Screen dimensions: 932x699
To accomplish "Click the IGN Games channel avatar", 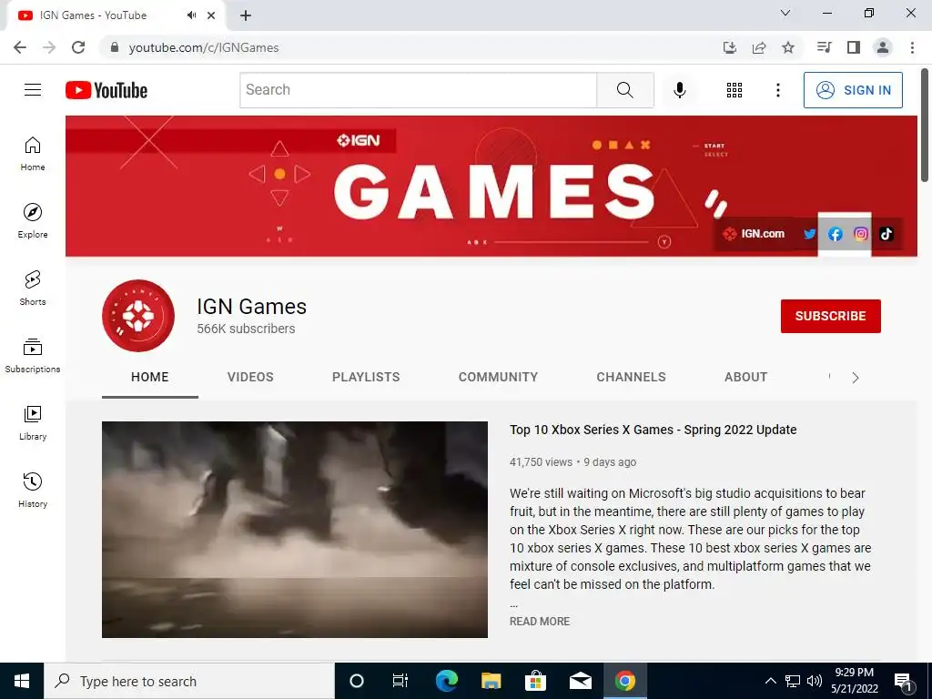I will [x=138, y=316].
